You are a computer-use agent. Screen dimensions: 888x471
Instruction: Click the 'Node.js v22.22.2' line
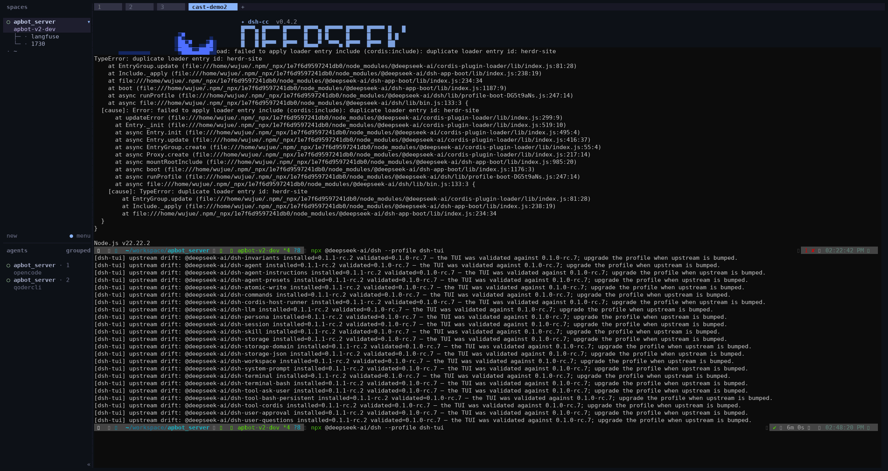[122, 243]
